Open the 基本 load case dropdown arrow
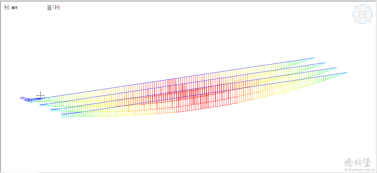Image resolution: width=377 pixels, height=173 pixels. point(49,8)
